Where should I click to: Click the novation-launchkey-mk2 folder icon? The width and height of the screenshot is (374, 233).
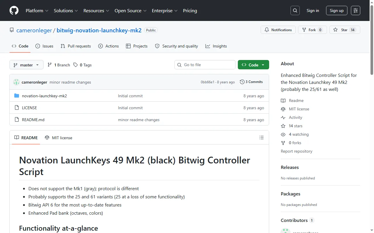pyautogui.click(x=17, y=96)
